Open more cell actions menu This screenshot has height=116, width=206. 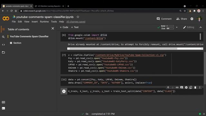pyautogui.click(x=200, y=87)
